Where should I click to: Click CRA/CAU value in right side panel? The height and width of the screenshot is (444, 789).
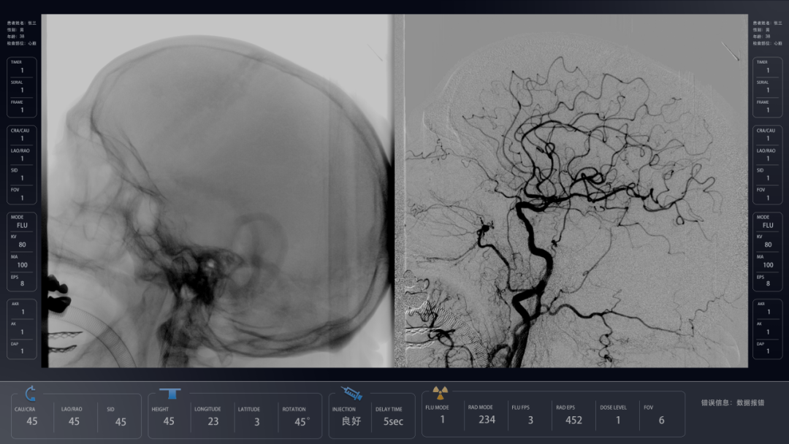coord(768,138)
